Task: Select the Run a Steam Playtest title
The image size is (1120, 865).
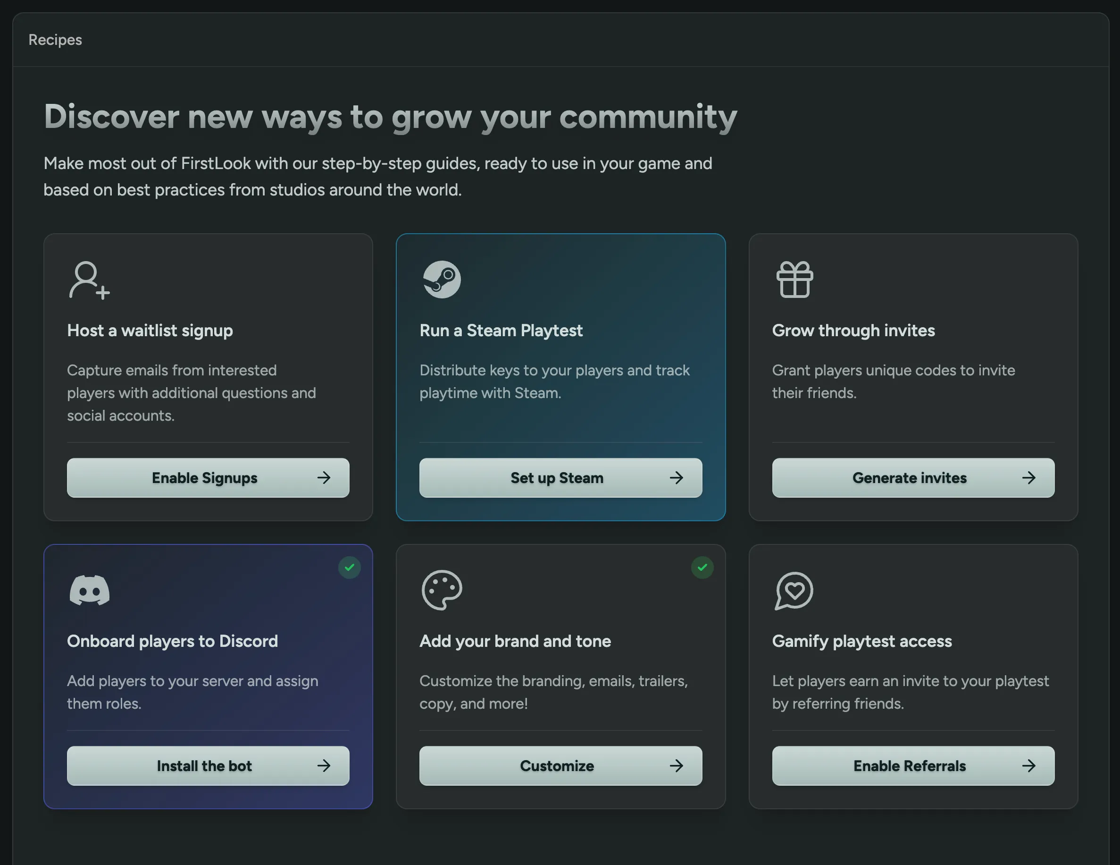Action: coord(501,330)
